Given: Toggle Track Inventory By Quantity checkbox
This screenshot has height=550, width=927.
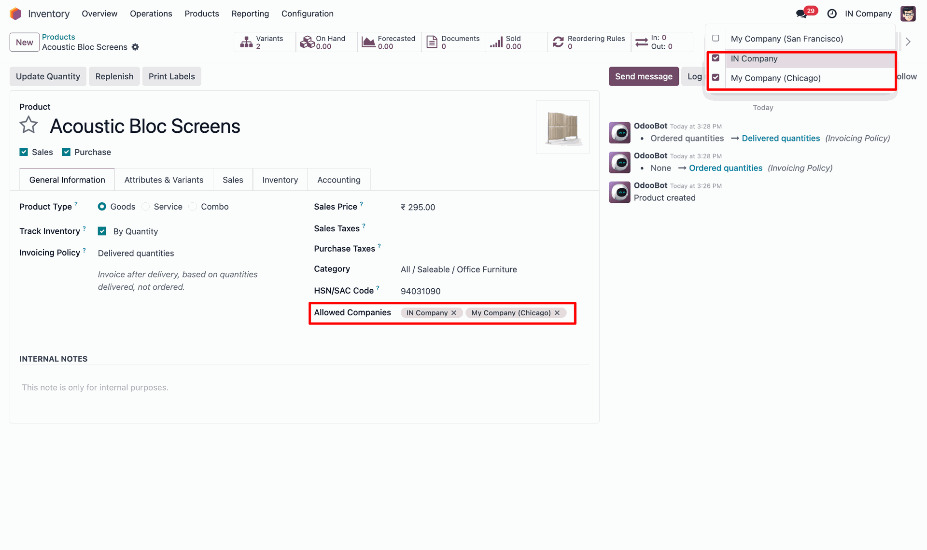Looking at the screenshot, I should click(102, 231).
